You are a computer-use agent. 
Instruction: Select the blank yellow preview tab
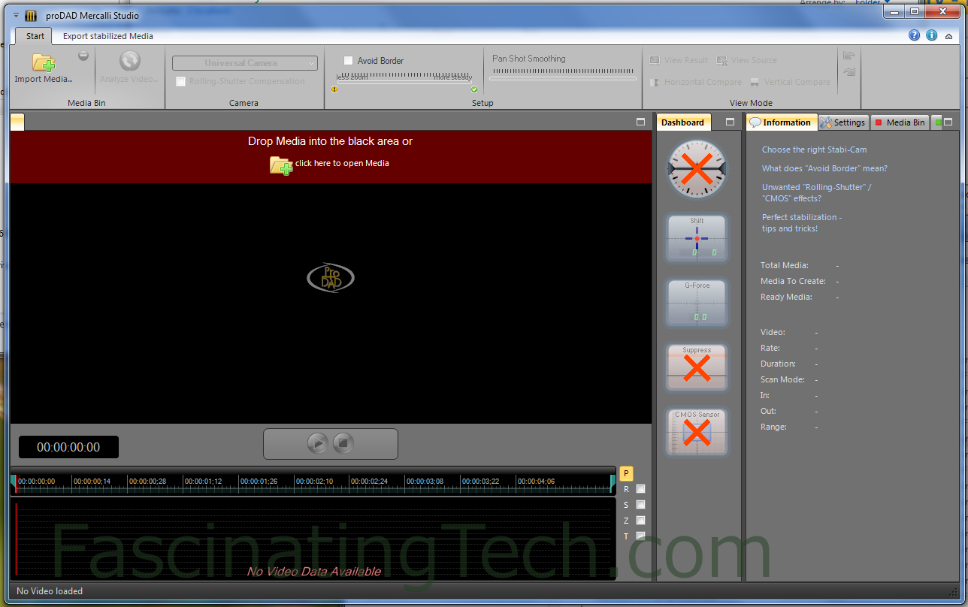pyautogui.click(x=17, y=122)
